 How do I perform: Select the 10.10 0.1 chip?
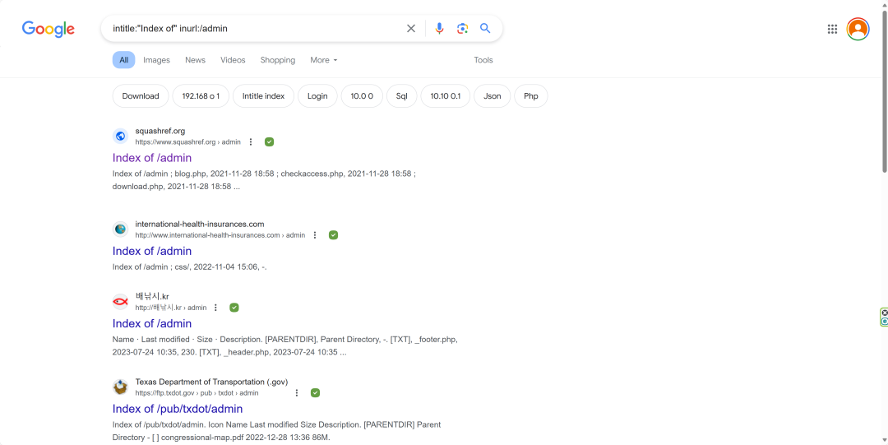click(x=445, y=95)
